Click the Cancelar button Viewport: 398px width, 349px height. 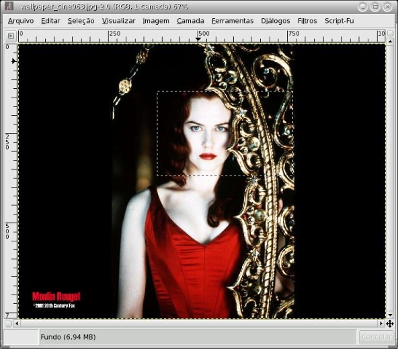pyautogui.click(x=376, y=337)
